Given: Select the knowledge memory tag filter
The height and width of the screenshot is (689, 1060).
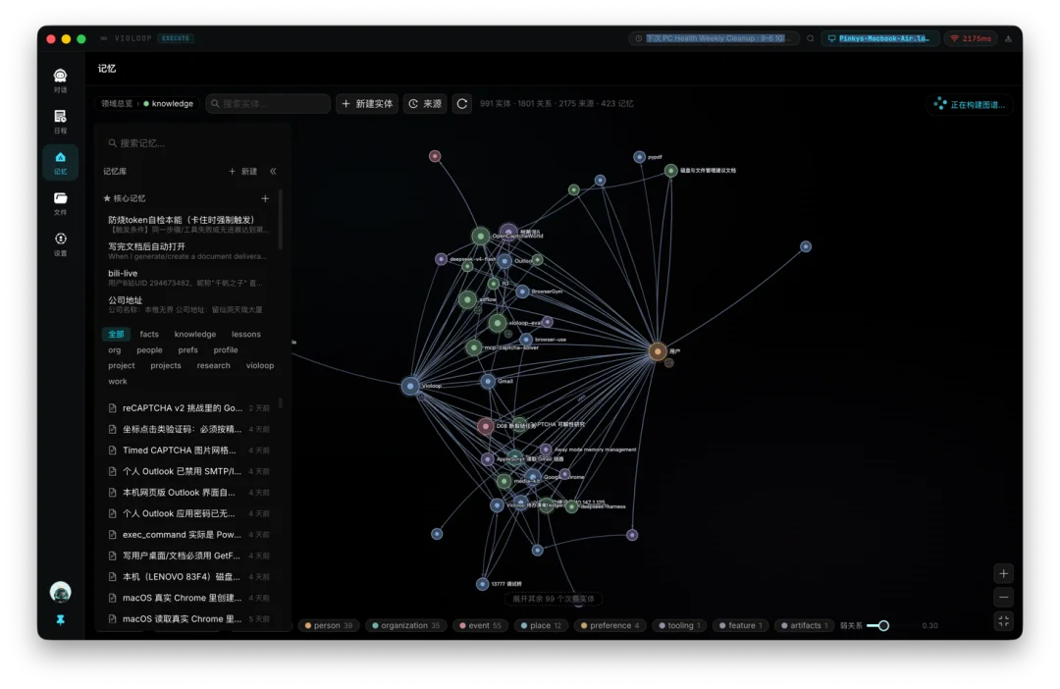Looking at the screenshot, I should pos(195,334).
